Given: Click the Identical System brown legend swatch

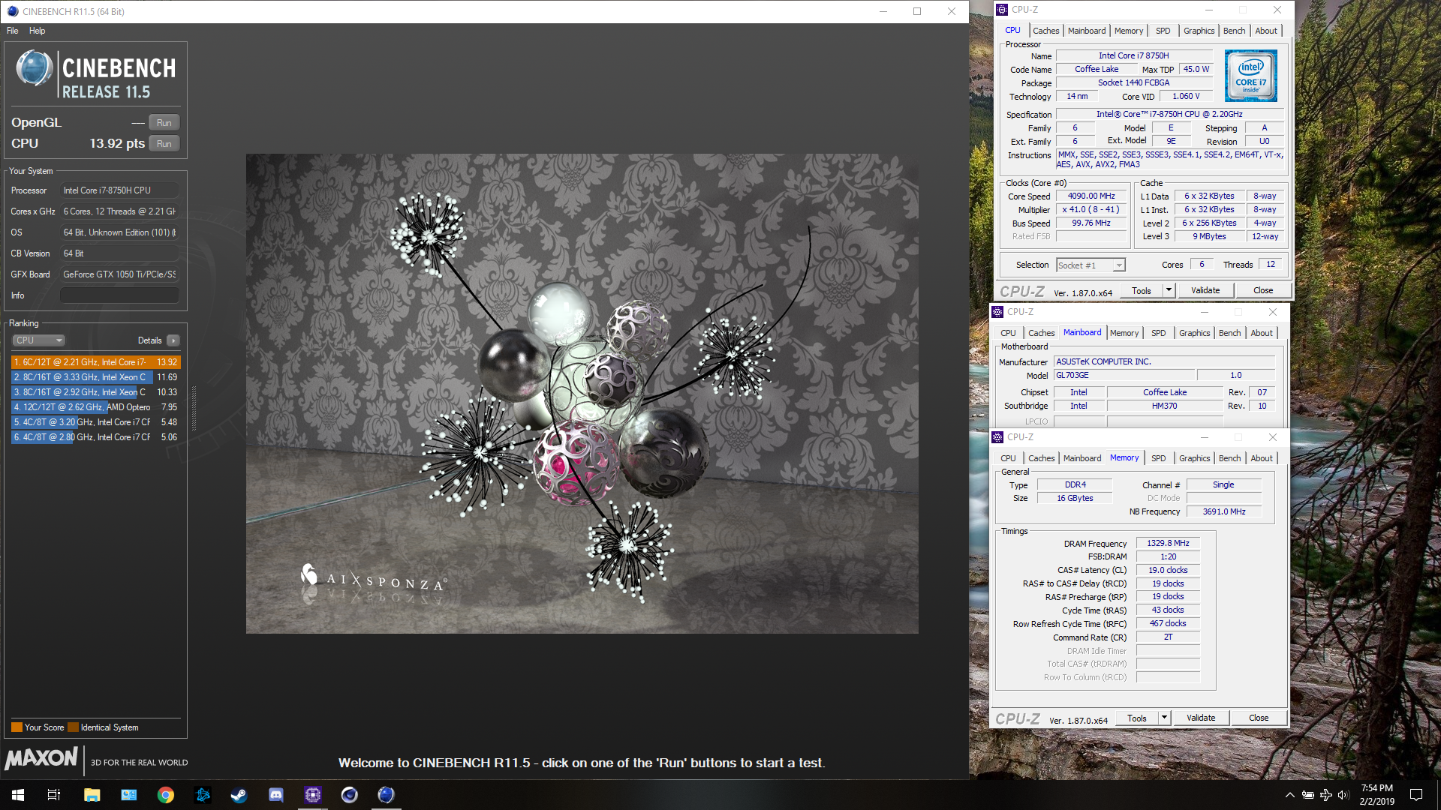Looking at the screenshot, I should click(73, 727).
